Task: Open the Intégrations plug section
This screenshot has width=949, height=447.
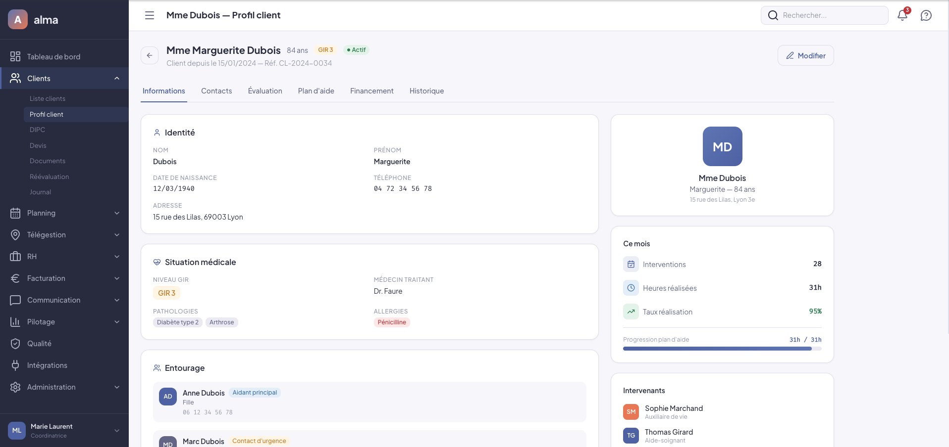Action: [x=47, y=365]
